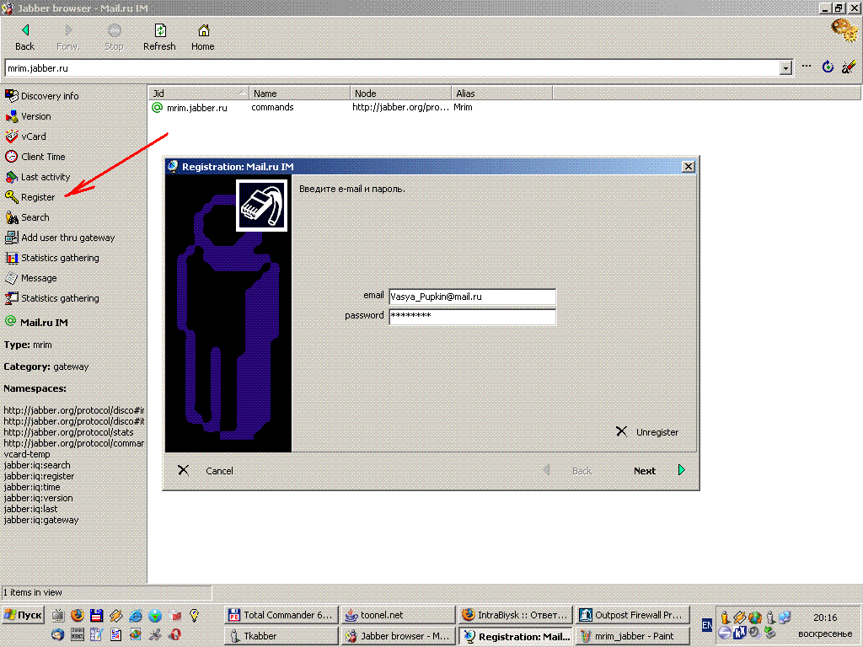The width and height of the screenshot is (863, 647).
Task: Open the Пуск start menu
Action: 24,615
